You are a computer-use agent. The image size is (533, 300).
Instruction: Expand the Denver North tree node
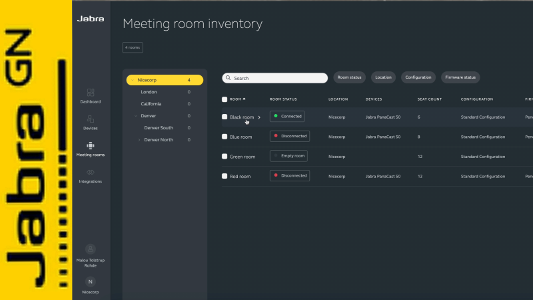(139, 140)
